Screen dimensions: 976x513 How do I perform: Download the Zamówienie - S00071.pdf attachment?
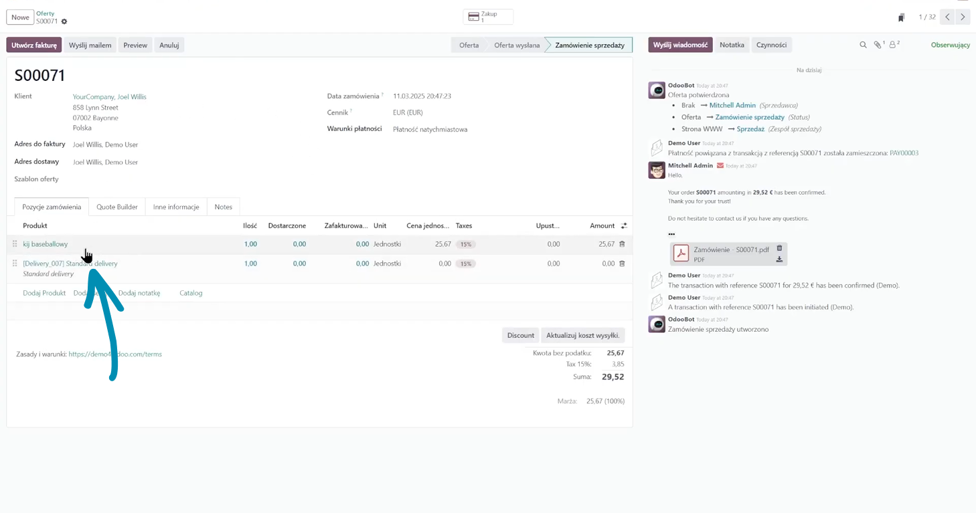pos(779,260)
